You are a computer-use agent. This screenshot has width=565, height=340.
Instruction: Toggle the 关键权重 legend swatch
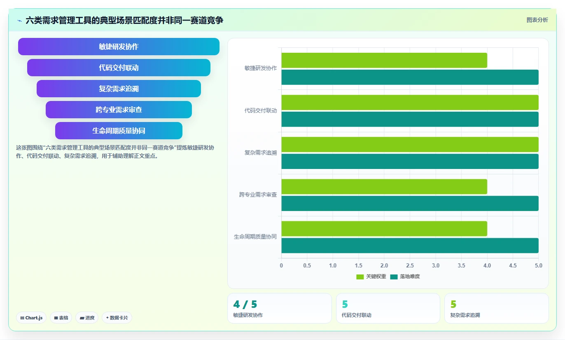coord(360,277)
